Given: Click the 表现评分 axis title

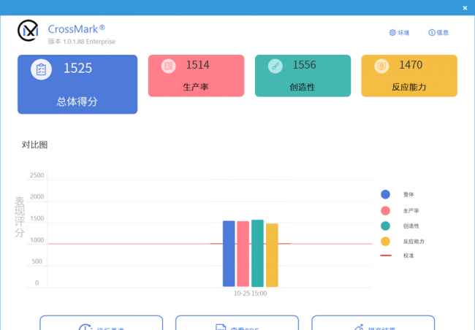Looking at the screenshot, I should tap(20, 217).
